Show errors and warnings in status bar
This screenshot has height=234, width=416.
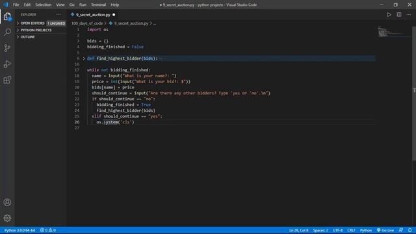(x=47, y=230)
